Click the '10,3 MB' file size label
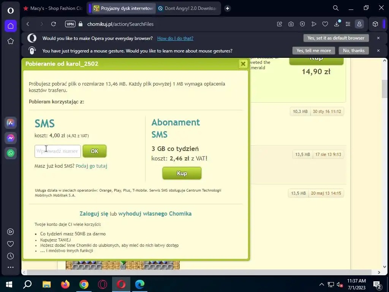The width and height of the screenshot is (389, 292). pos(300,111)
